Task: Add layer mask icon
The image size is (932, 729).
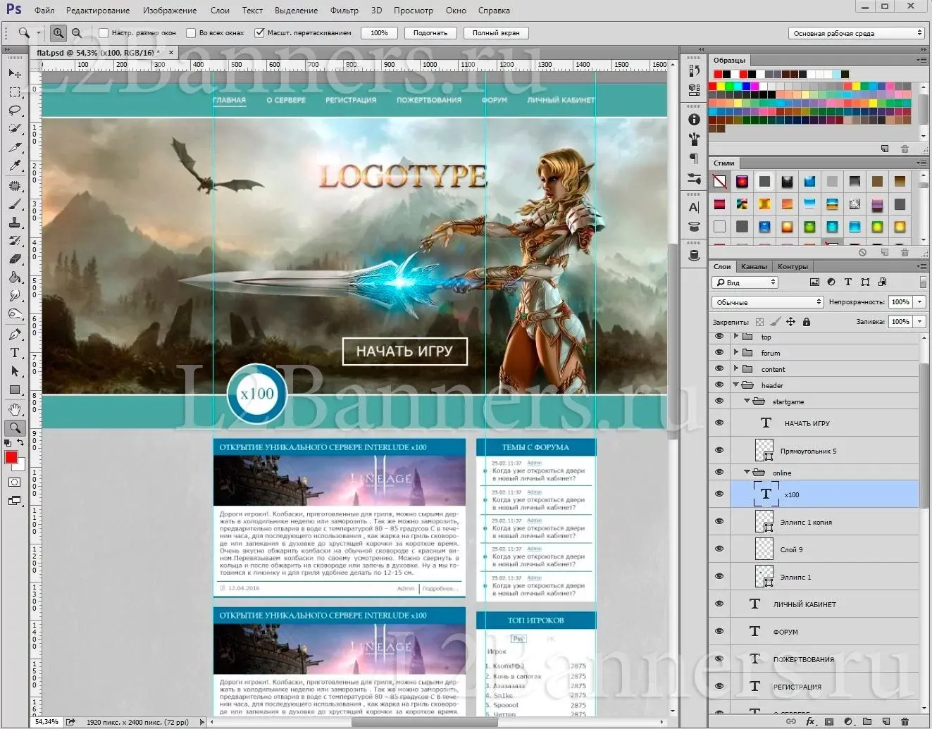Action: click(829, 721)
